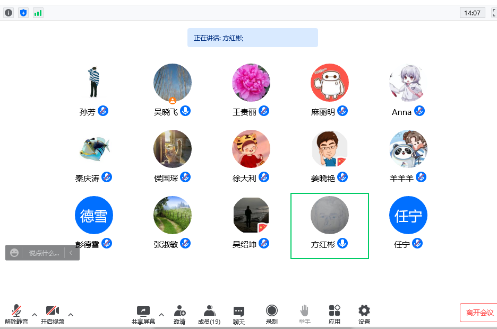Screen dimensions: 497x329
Task: Click the blue security shield icon
Action: (x=23, y=13)
